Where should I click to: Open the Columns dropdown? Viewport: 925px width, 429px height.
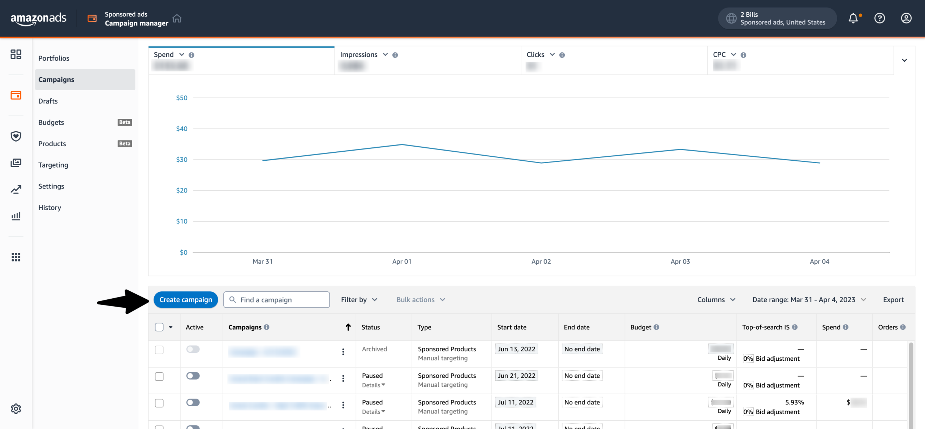coord(716,300)
